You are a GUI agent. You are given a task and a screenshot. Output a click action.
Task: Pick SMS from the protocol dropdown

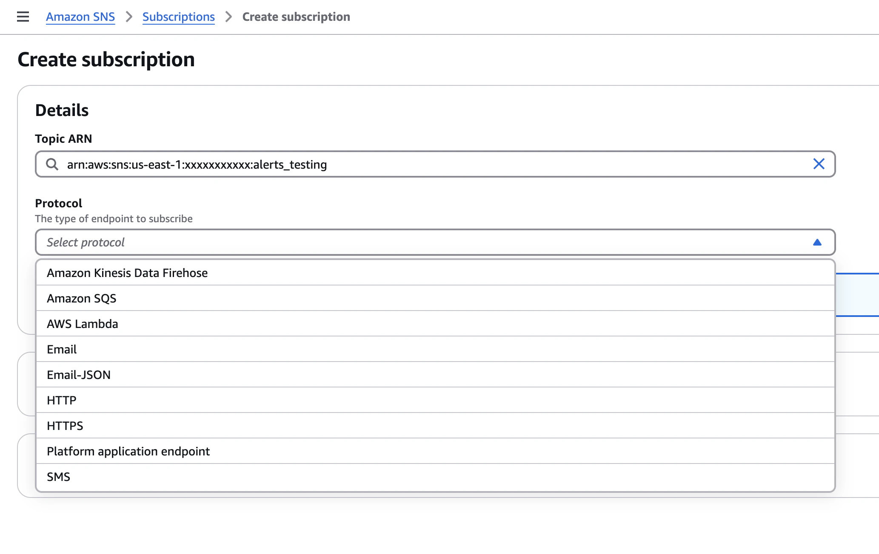click(58, 477)
